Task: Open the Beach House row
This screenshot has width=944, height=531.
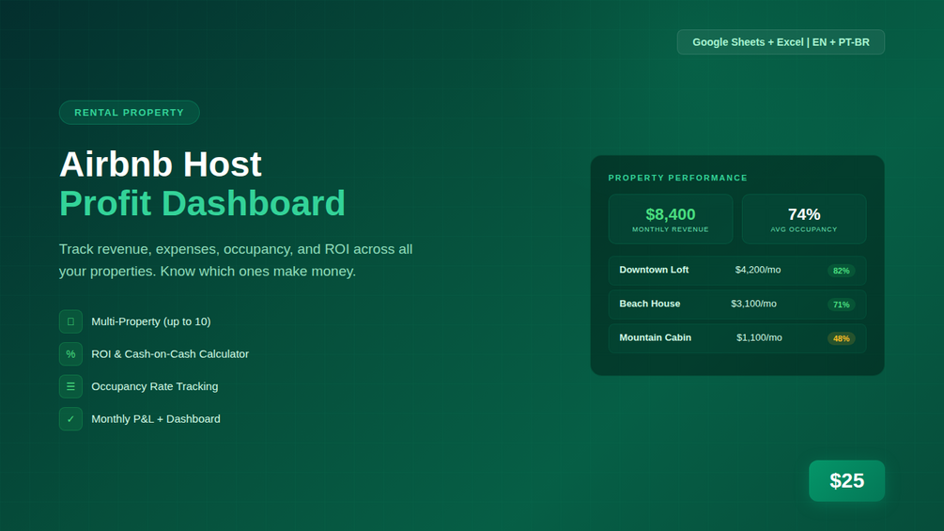Action: pos(737,304)
